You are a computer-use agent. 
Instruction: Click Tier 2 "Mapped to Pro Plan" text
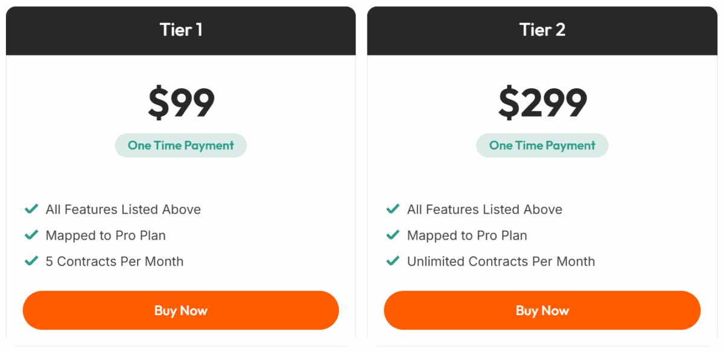[467, 235]
